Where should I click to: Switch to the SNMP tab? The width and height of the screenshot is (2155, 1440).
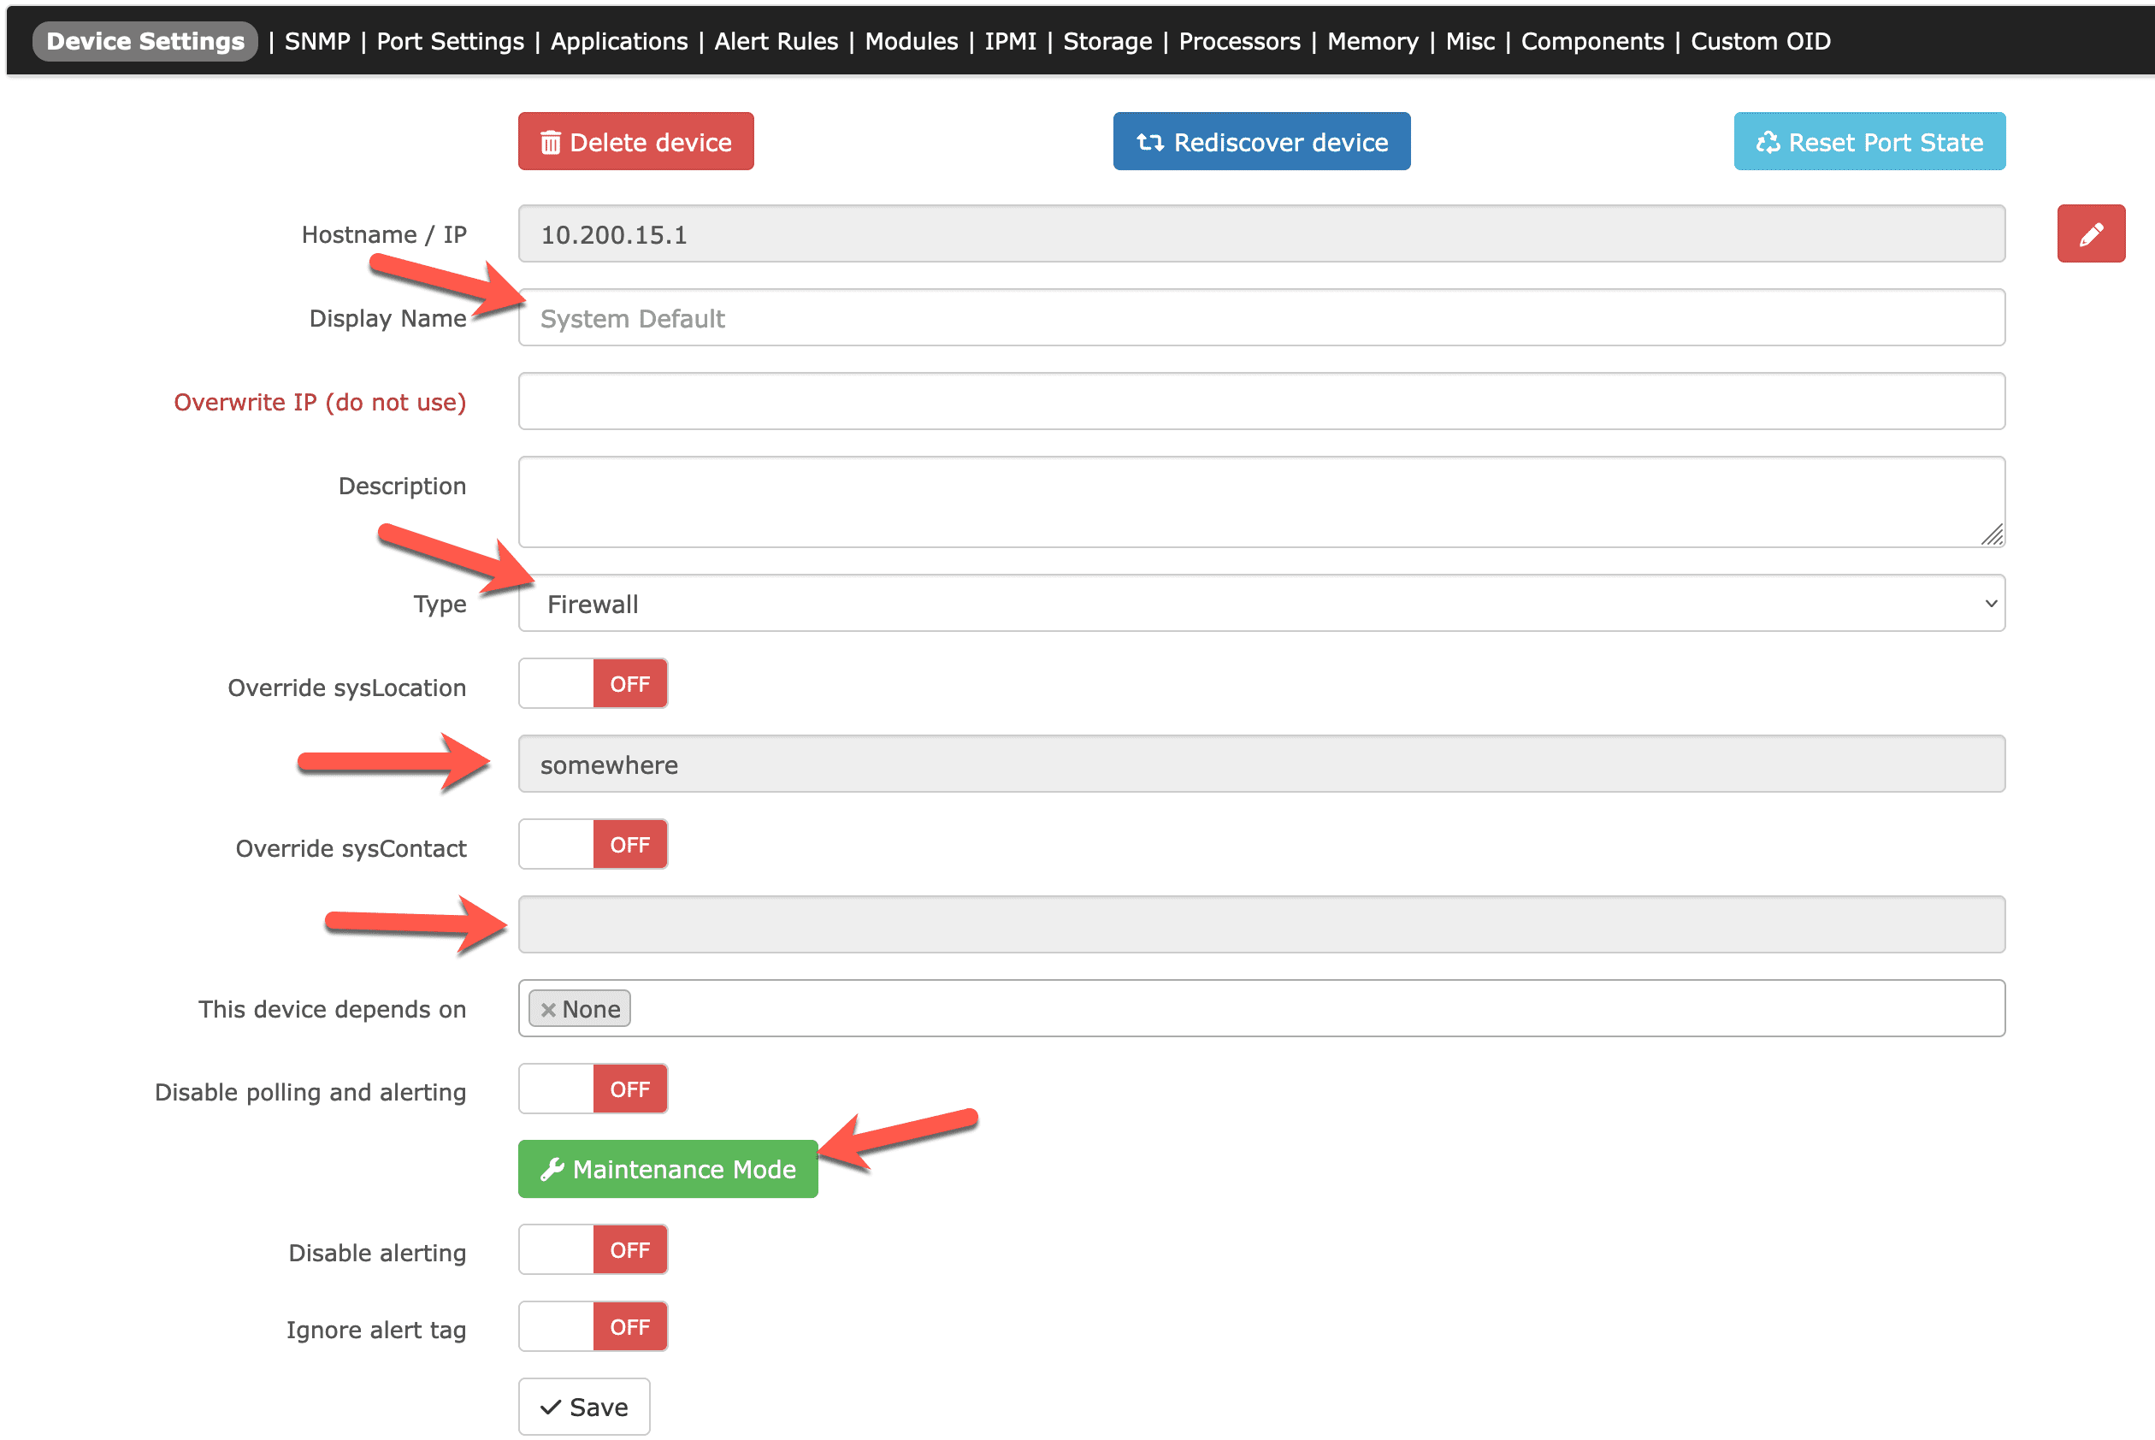click(316, 41)
